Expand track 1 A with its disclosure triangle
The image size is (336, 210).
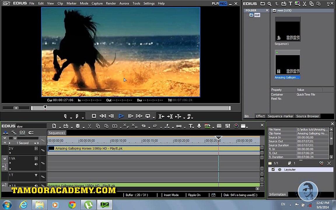point(10,185)
